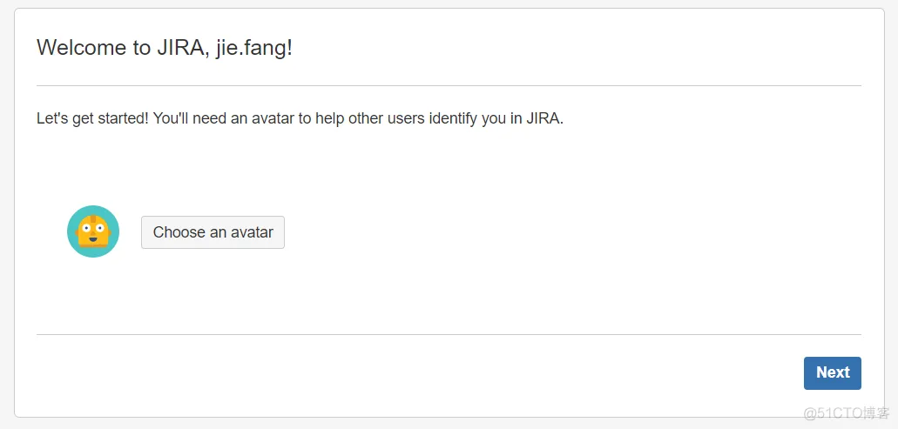Click the robot face inside teal circle
898x429 pixels.
coord(93,231)
